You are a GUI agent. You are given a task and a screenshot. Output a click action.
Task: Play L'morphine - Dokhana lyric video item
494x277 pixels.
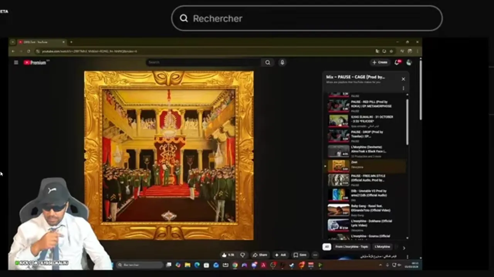tap(366, 225)
